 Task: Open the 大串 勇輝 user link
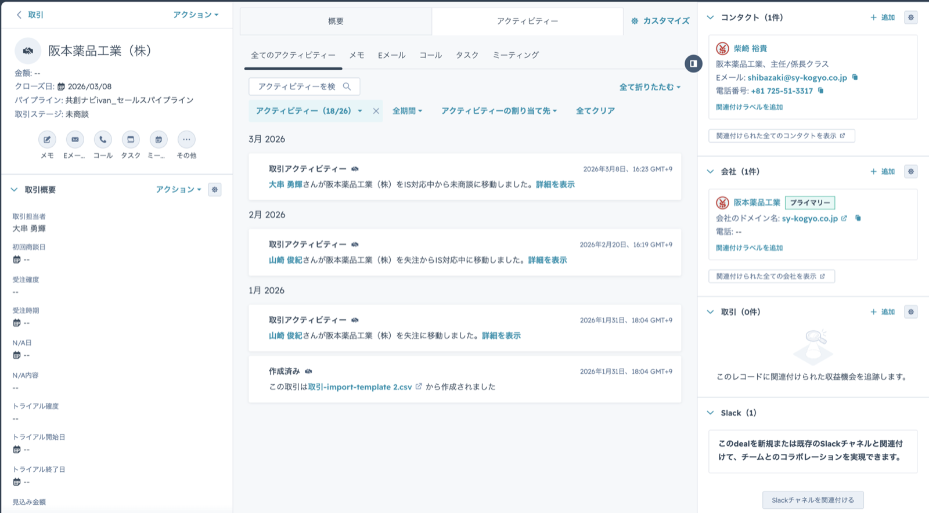[285, 185]
